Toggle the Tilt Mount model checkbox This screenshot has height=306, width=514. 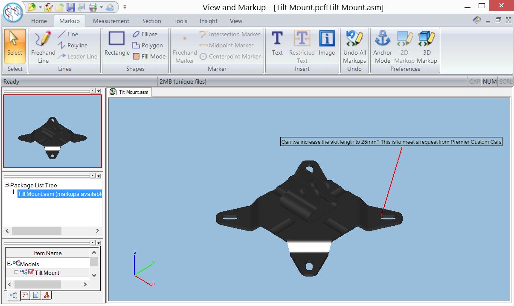[x=31, y=272]
